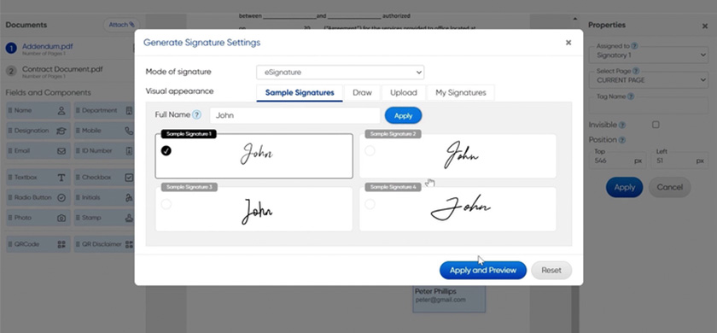
Task: Switch to the Upload tab
Action: click(403, 93)
